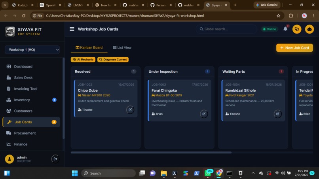Image resolution: width=319 pixels, height=179 pixels.
Task: Open Chrome from taskbar
Action: (218, 173)
